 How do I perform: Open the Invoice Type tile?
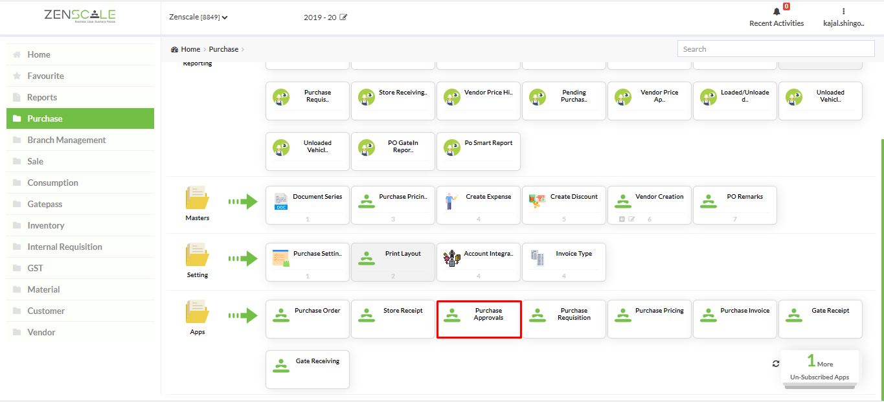(564, 262)
